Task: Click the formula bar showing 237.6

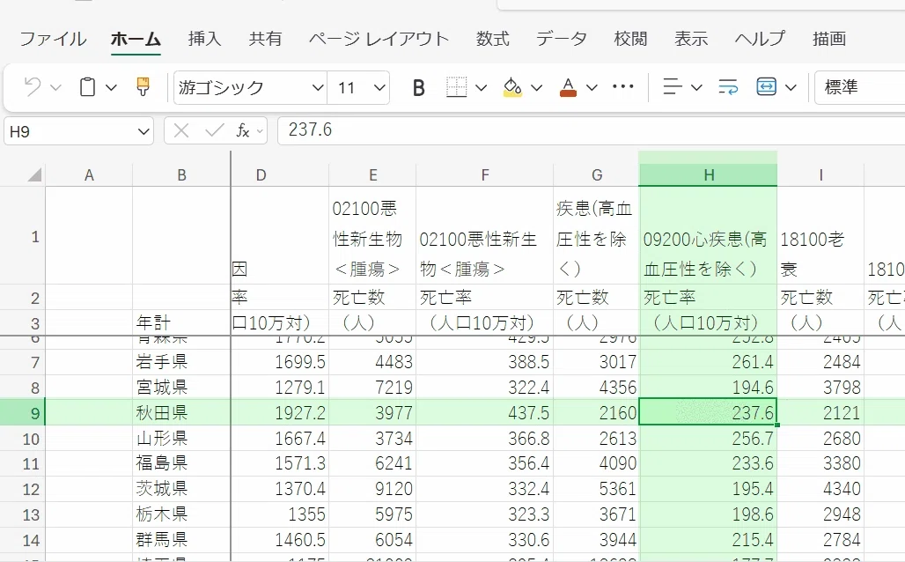Action: click(x=591, y=130)
